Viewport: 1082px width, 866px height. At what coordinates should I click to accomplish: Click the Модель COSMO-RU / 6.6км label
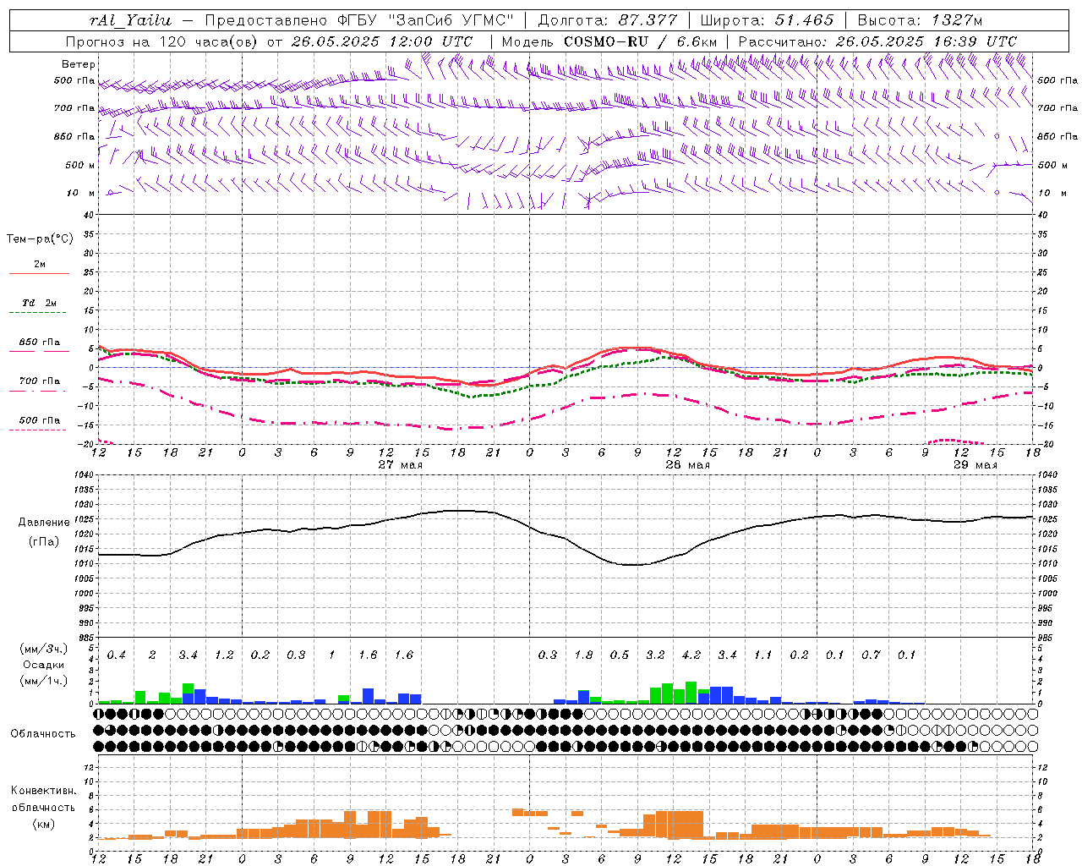tap(609, 41)
